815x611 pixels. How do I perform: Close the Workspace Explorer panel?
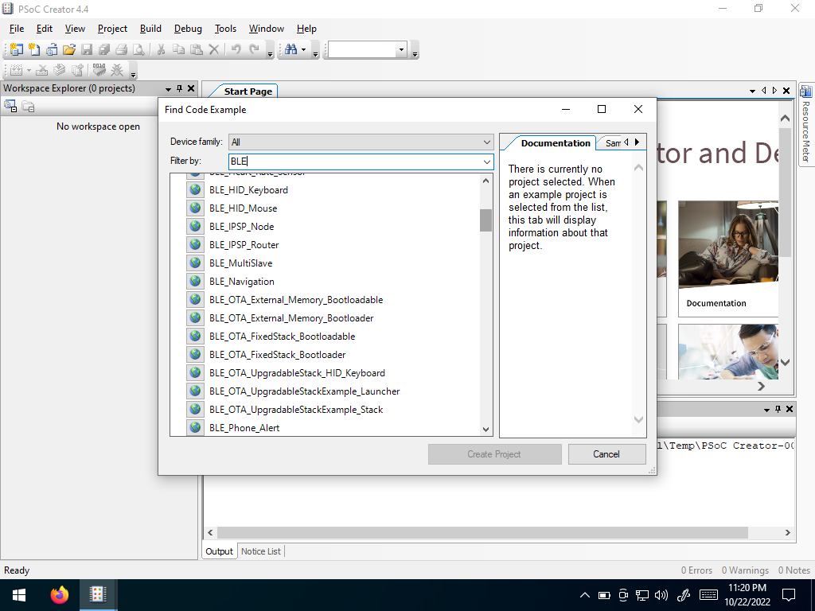click(x=191, y=89)
